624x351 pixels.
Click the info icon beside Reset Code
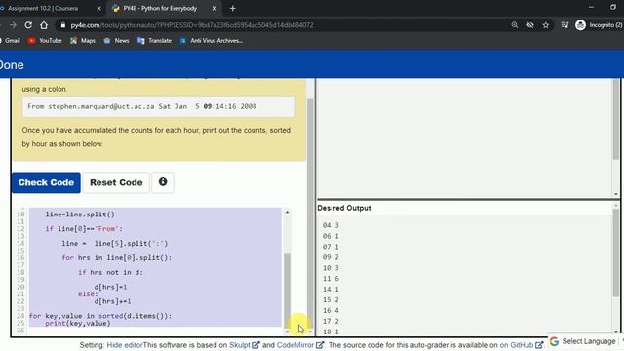(163, 182)
